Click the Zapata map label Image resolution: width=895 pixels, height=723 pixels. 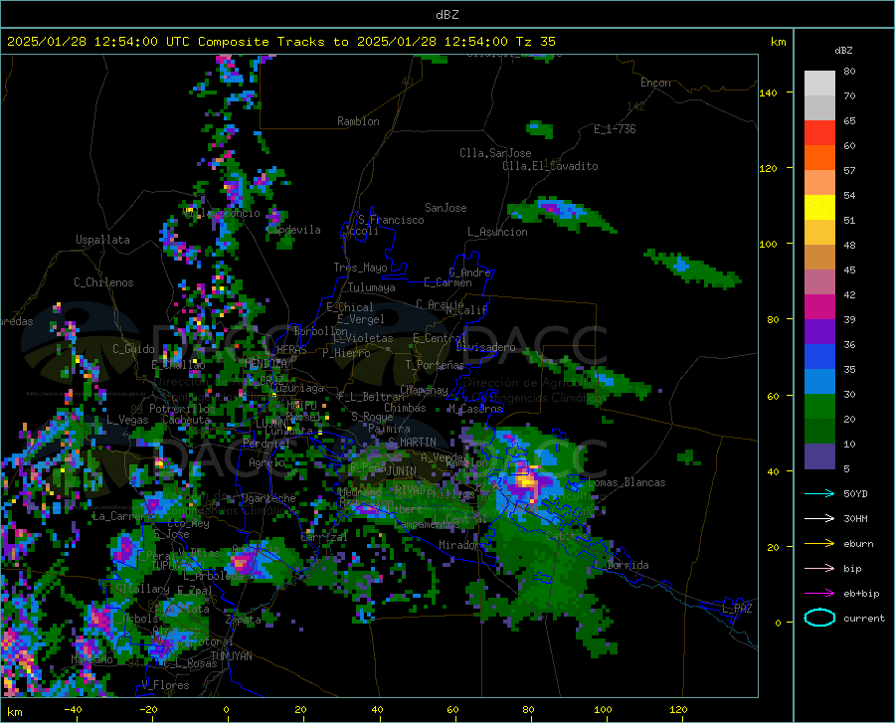tap(244, 620)
